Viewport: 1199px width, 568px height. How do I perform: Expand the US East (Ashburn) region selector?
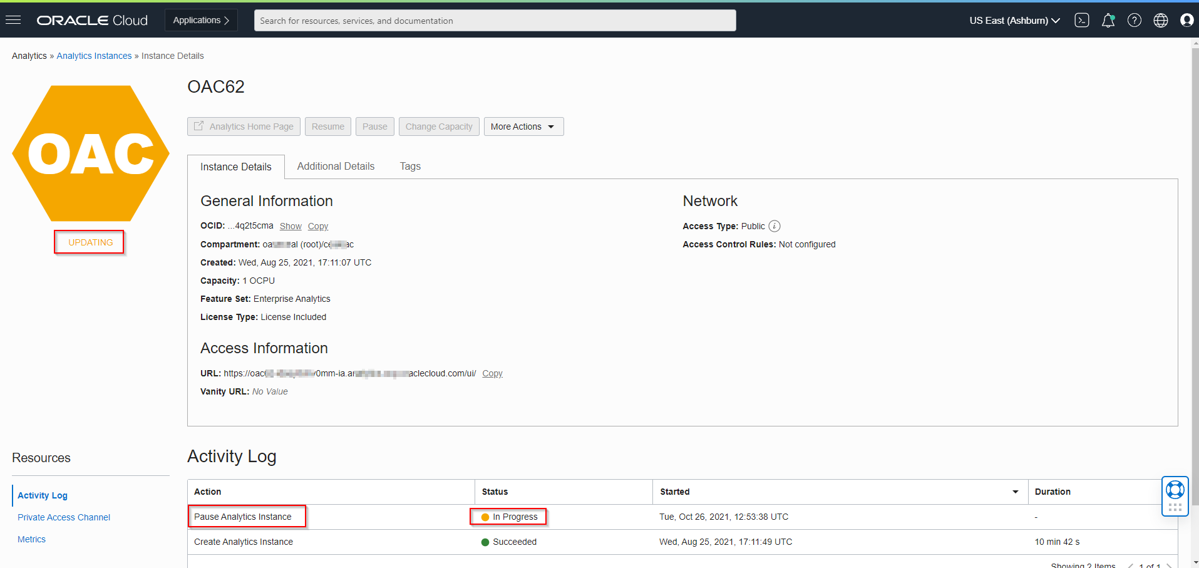(x=1014, y=20)
